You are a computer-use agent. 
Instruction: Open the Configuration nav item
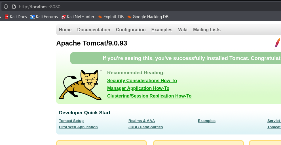point(131,30)
